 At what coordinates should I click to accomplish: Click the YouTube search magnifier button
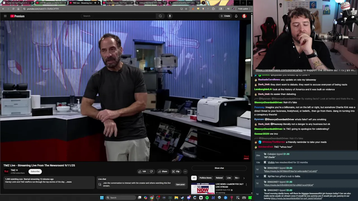(160, 16)
